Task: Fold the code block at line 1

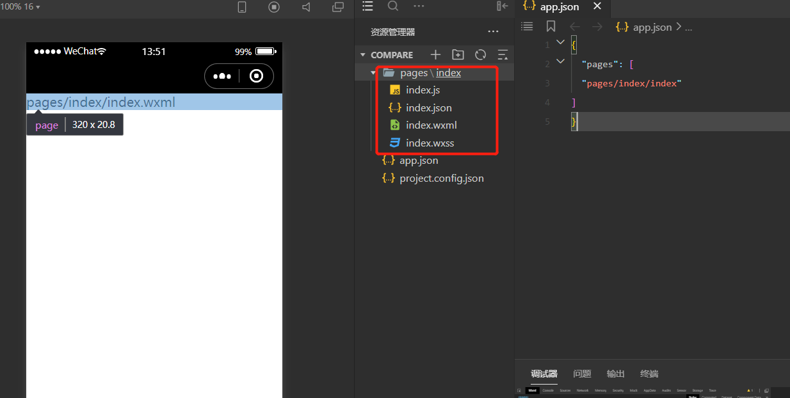Action: click(561, 42)
